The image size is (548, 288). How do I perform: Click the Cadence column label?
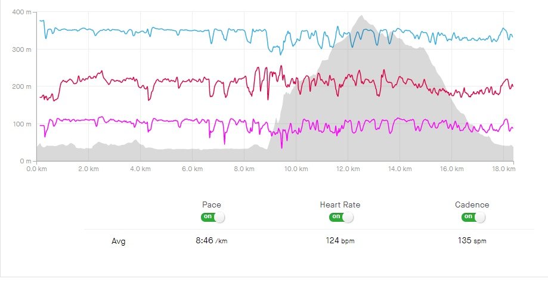[x=472, y=205]
